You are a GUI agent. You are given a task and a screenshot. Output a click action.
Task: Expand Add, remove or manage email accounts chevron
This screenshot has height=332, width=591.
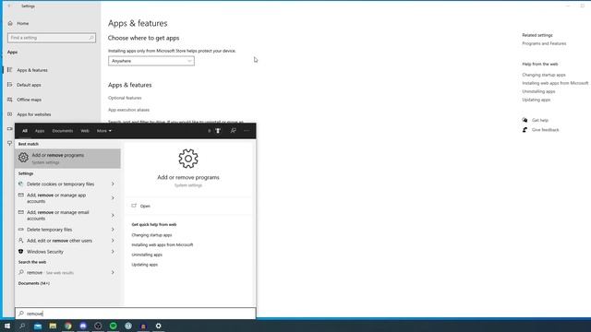coord(113,215)
